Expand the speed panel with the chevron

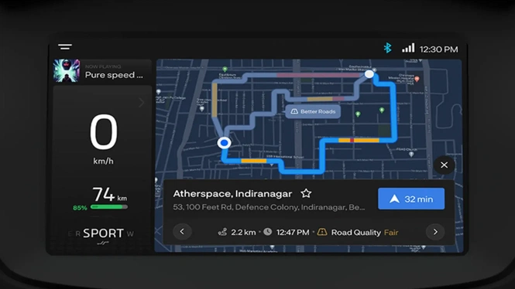141,103
